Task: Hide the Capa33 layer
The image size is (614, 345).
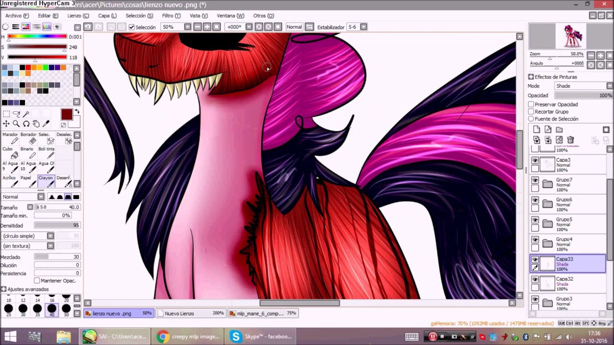Action: coord(535,260)
